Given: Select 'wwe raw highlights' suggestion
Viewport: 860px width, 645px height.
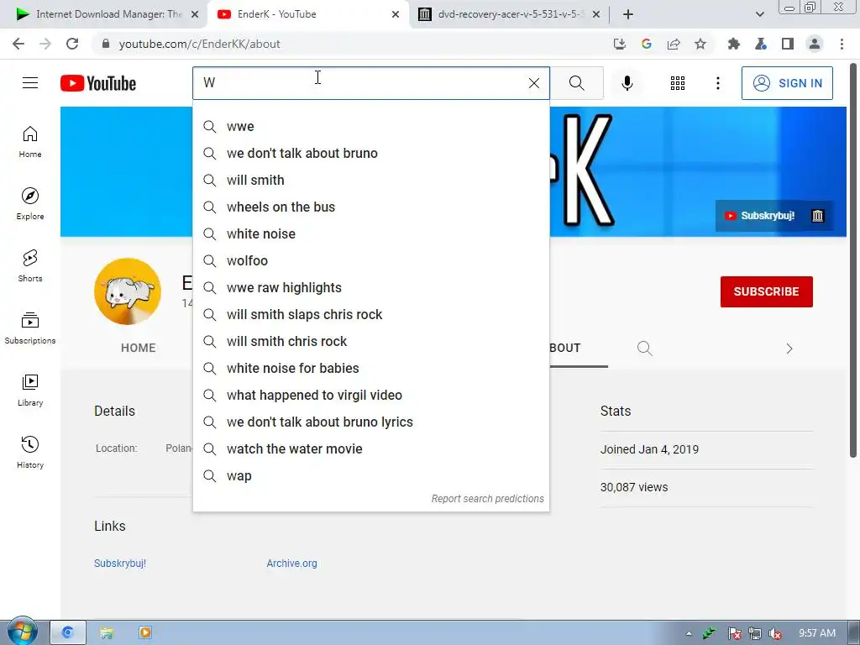Looking at the screenshot, I should (370, 287).
